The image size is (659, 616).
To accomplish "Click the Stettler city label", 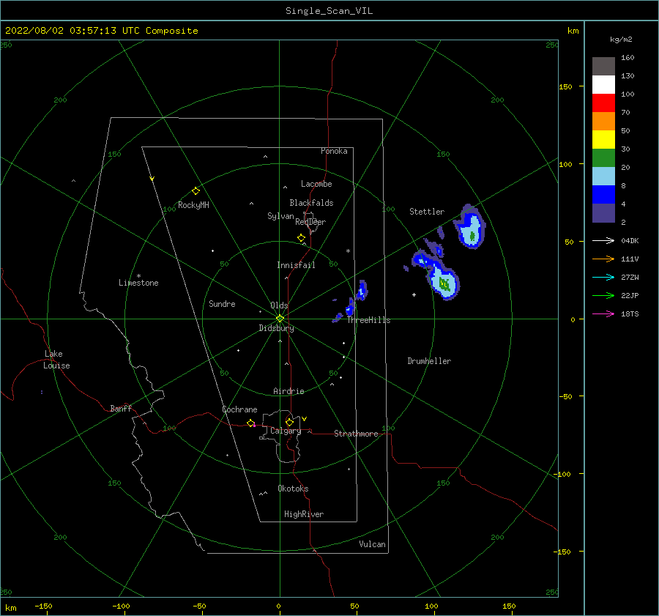I will [x=427, y=212].
